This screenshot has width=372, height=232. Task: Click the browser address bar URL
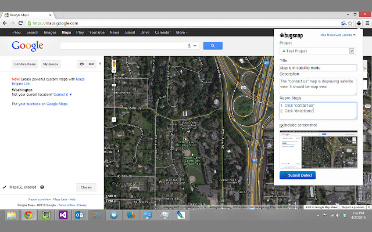click(x=55, y=23)
